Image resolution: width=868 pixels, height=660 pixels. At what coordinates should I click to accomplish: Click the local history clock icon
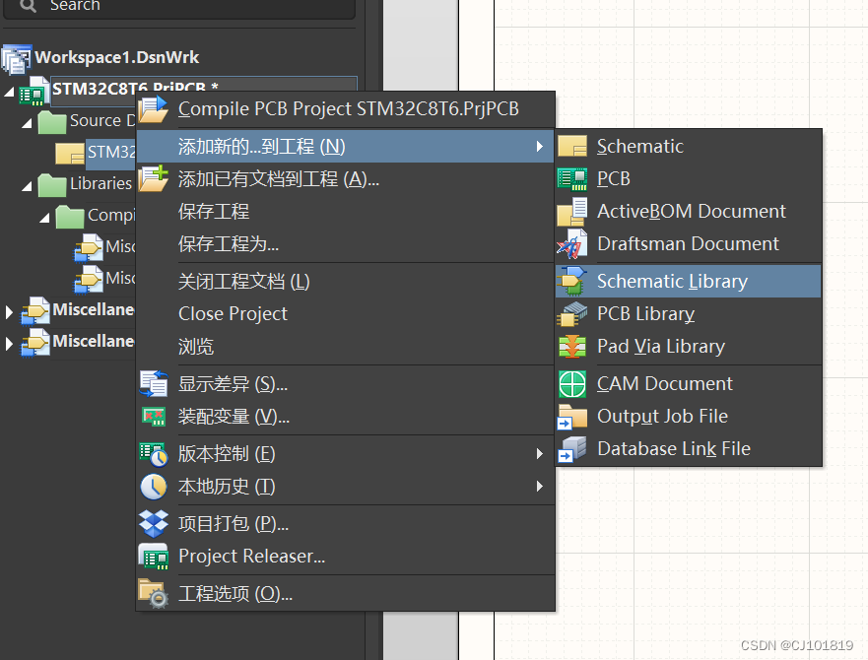coord(154,487)
